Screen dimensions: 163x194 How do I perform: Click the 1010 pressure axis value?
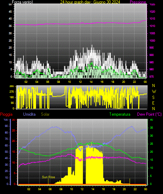coord(152,26)
